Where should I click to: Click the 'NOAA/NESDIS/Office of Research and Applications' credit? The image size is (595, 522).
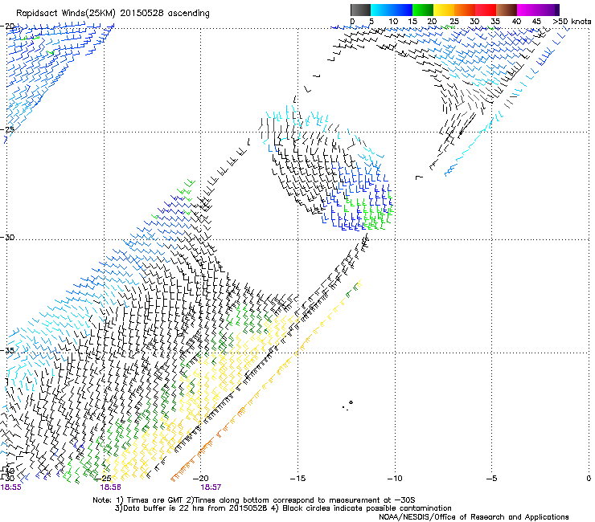click(x=474, y=517)
